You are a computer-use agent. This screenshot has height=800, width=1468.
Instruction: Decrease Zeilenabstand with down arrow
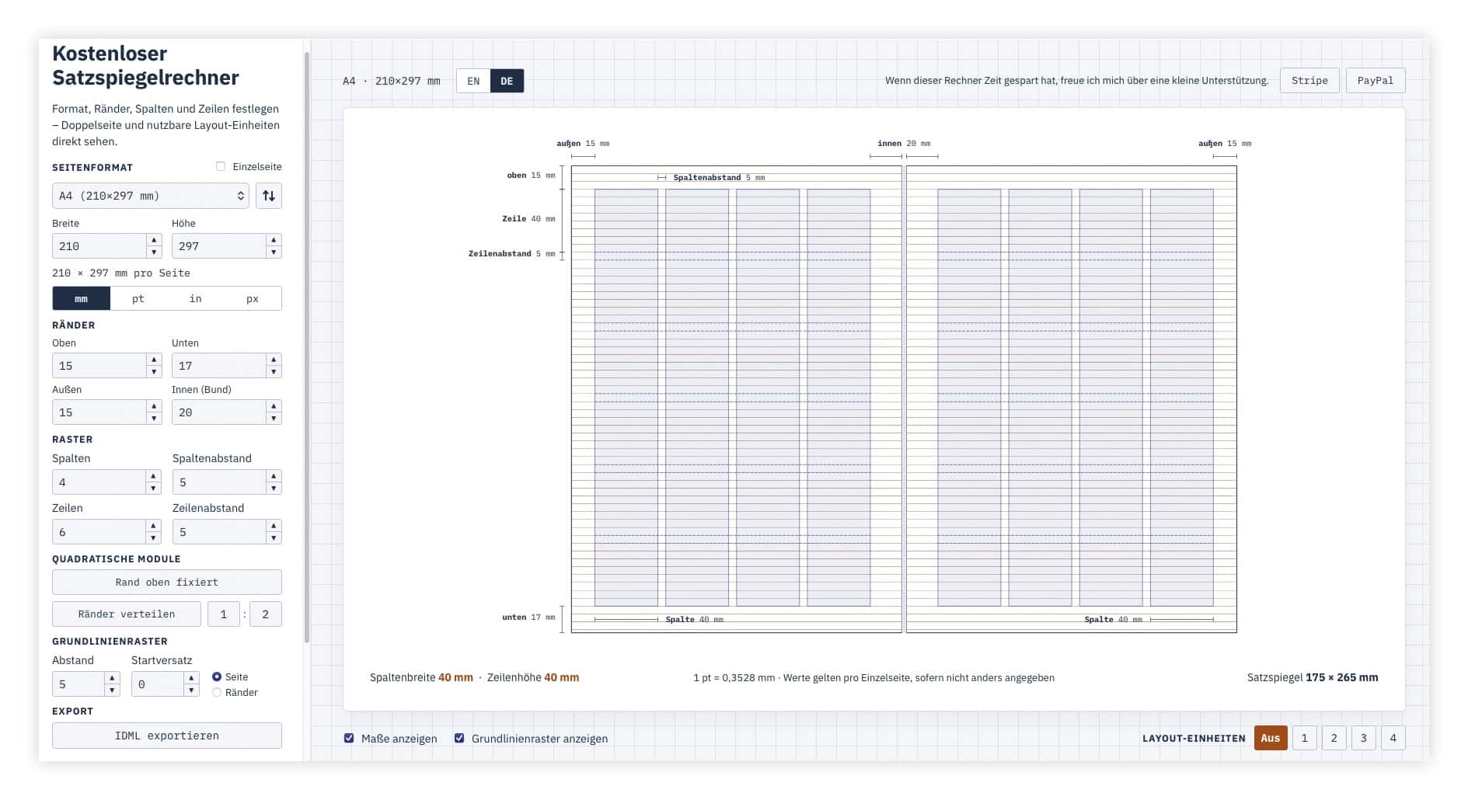[274, 538]
